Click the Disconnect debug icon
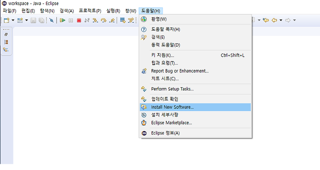Screen dimensions: 320x170 [87, 20]
